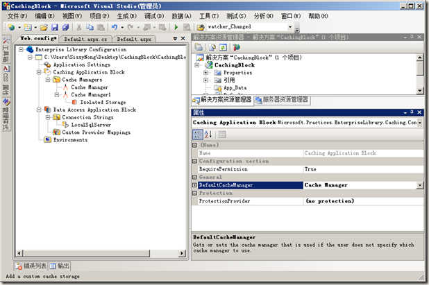Select the CachingBlock project node

[x=235, y=65]
